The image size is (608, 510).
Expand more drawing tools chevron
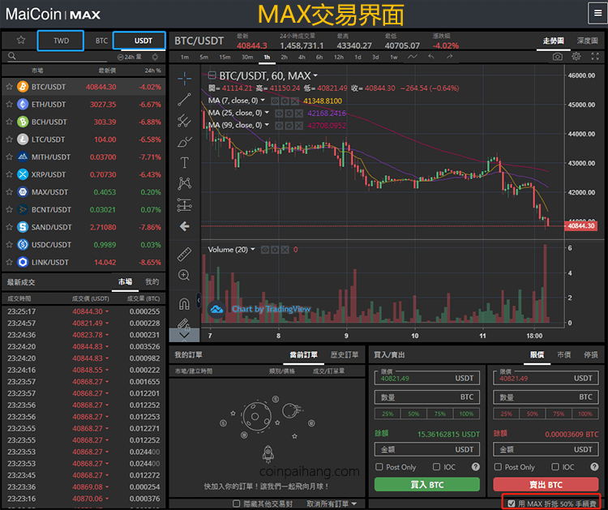(x=184, y=335)
